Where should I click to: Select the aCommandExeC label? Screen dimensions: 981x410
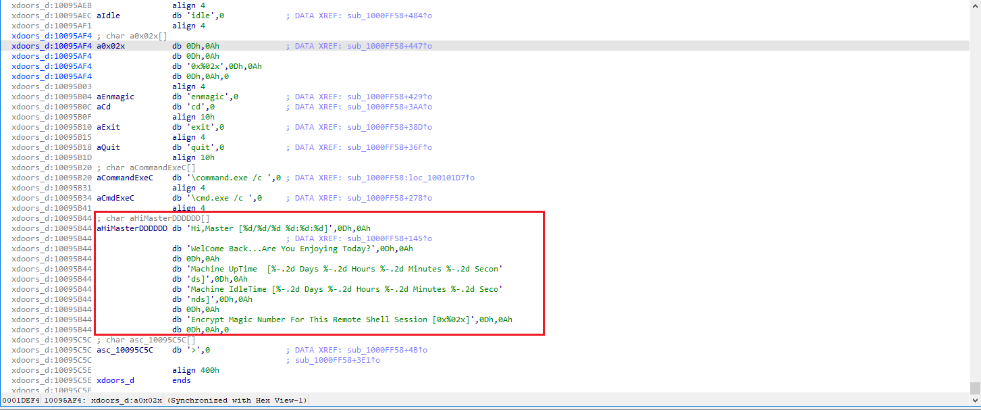tap(125, 178)
